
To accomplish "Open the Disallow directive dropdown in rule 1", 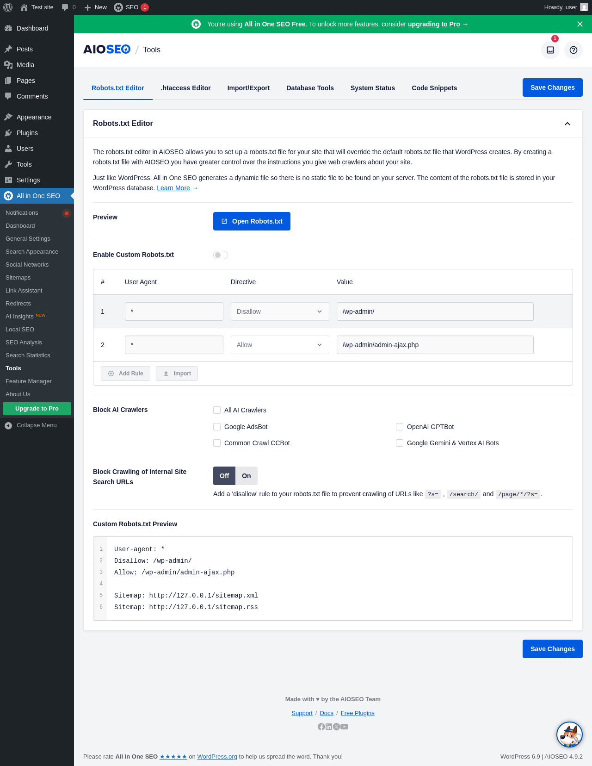I will pyautogui.click(x=280, y=311).
